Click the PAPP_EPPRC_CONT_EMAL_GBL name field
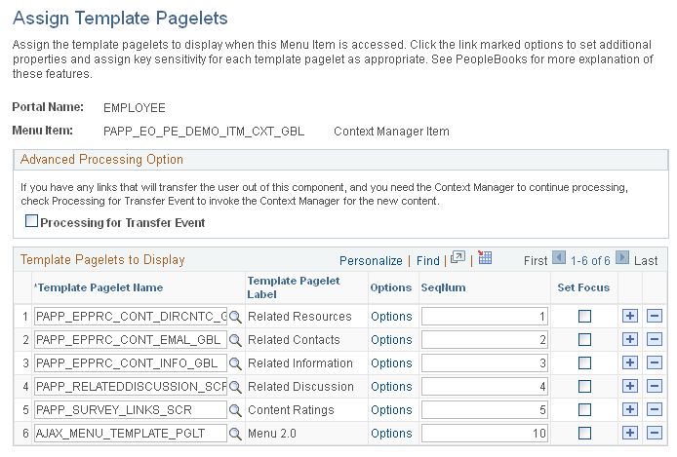The width and height of the screenshot is (677, 457). pos(131,340)
